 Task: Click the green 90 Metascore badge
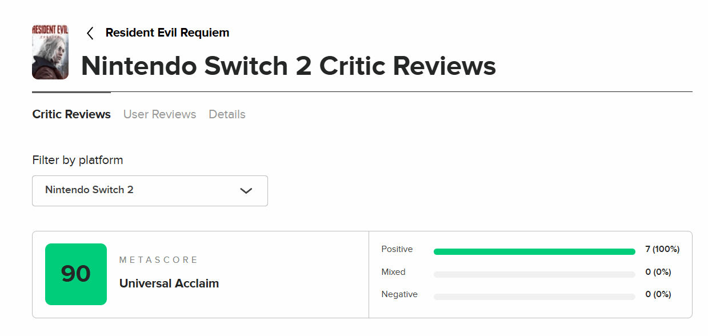[x=76, y=274]
